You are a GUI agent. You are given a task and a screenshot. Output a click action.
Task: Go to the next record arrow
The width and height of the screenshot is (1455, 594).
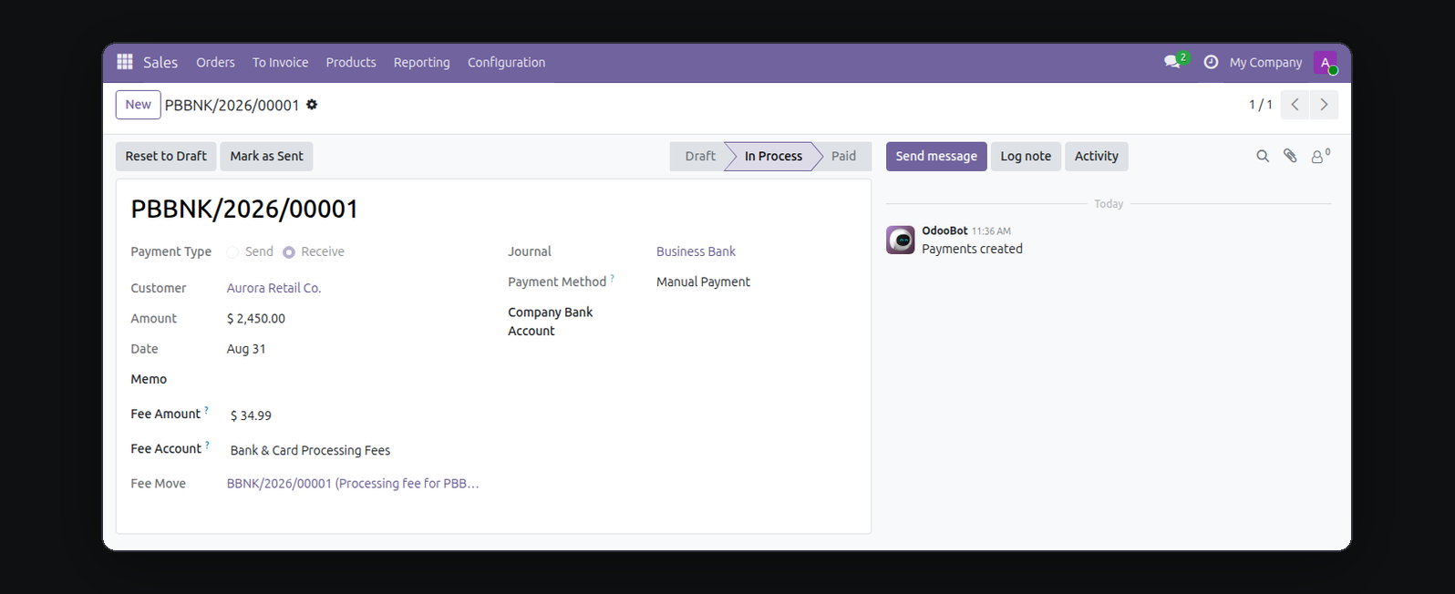(x=1324, y=105)
